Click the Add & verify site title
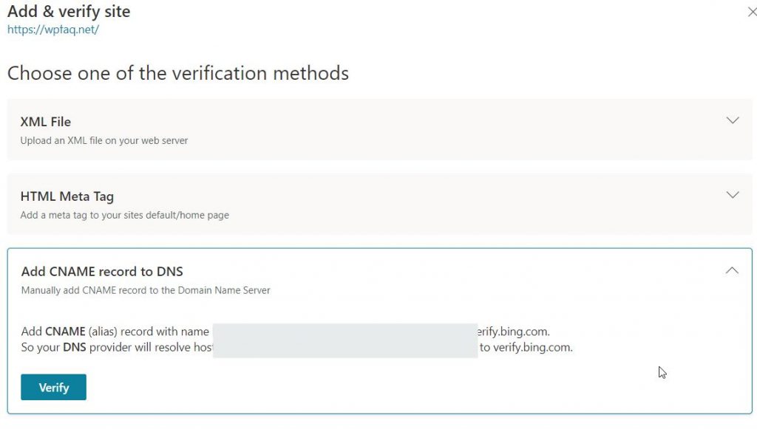757x429 pixels. pyautogui.click(x=68, y=11)
